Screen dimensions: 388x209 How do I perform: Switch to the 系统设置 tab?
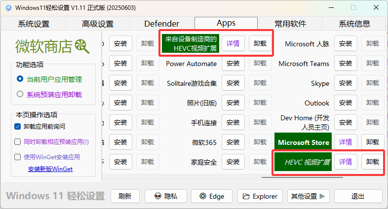tap(34, 24)
